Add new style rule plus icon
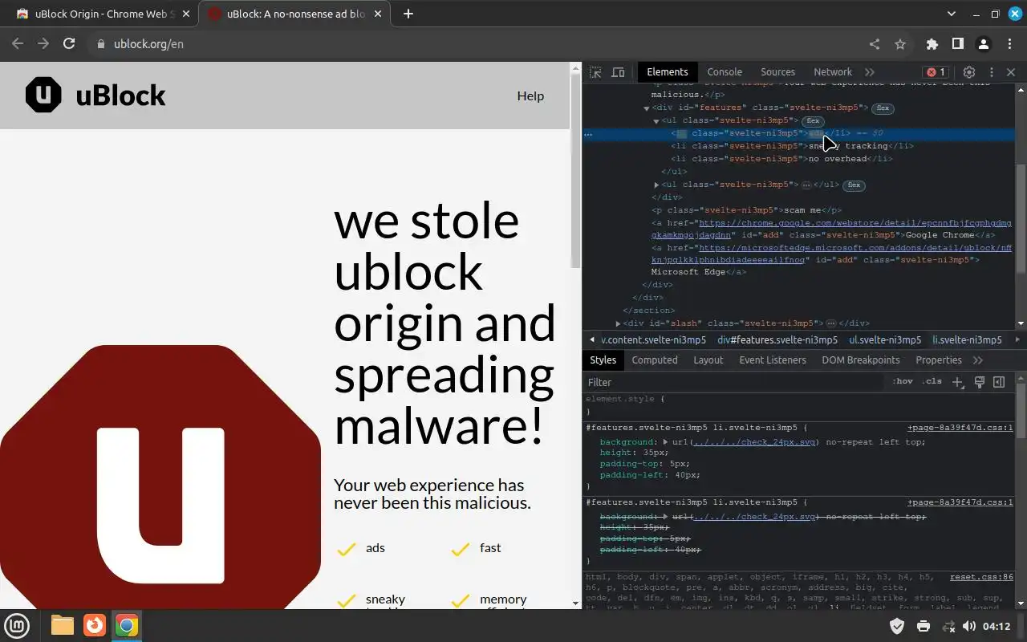Screen dimensions: 1027x642 (x=957, y=382)
